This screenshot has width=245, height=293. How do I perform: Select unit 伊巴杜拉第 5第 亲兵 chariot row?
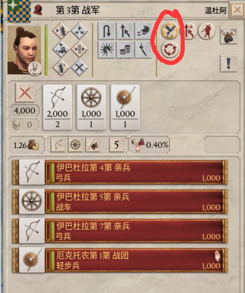[x=120, y=201]
